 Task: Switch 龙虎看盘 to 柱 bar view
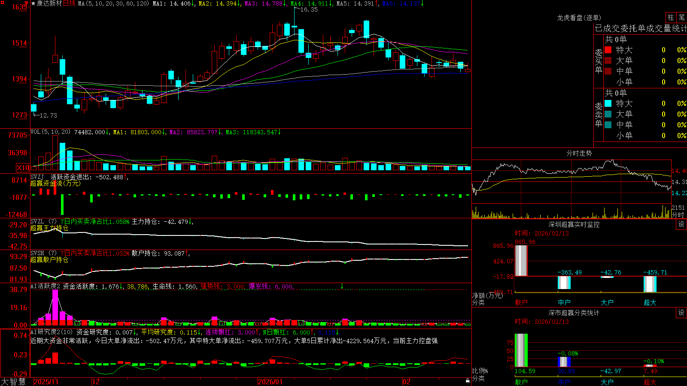(x=671, y=17)
